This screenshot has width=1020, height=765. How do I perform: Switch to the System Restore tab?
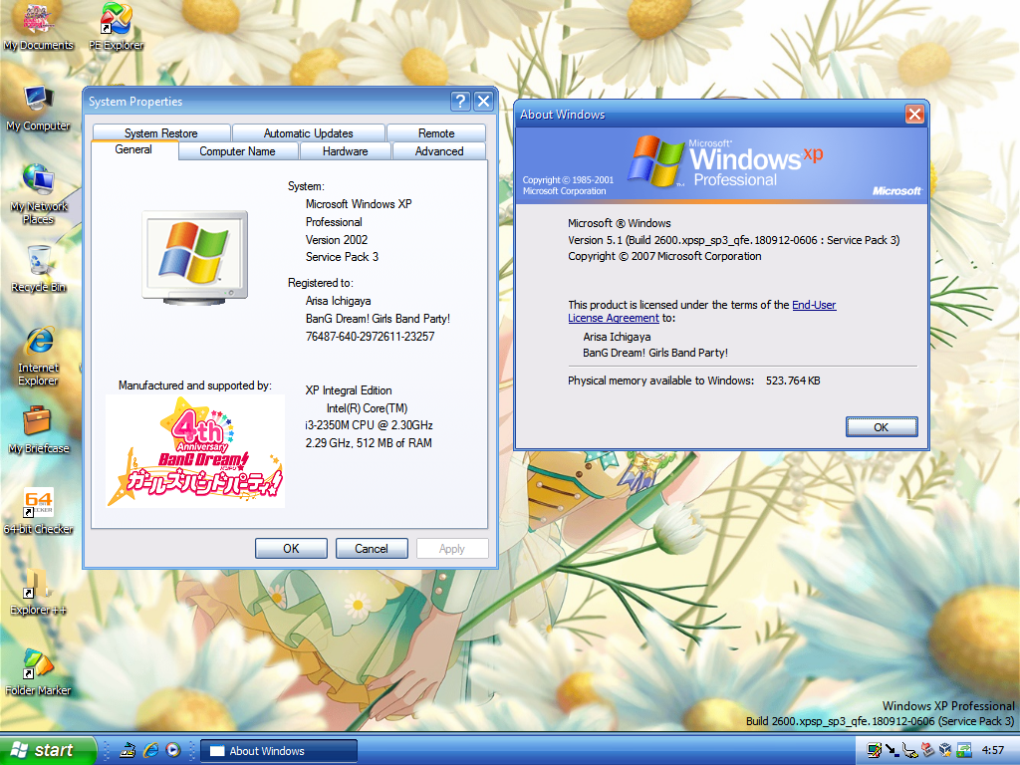tap(160, 132)
